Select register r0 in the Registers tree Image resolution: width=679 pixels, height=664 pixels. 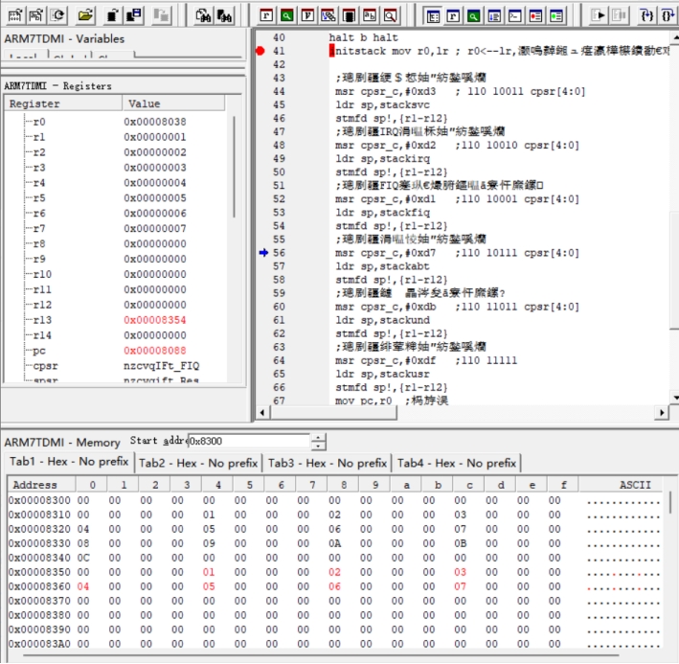click(x=39, y=122)
